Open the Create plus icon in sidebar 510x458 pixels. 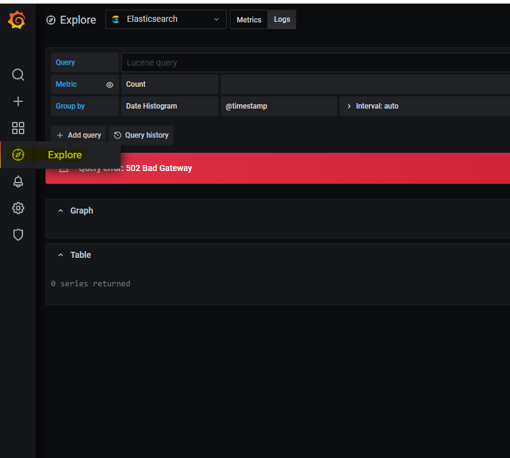(x=18, y=101)
